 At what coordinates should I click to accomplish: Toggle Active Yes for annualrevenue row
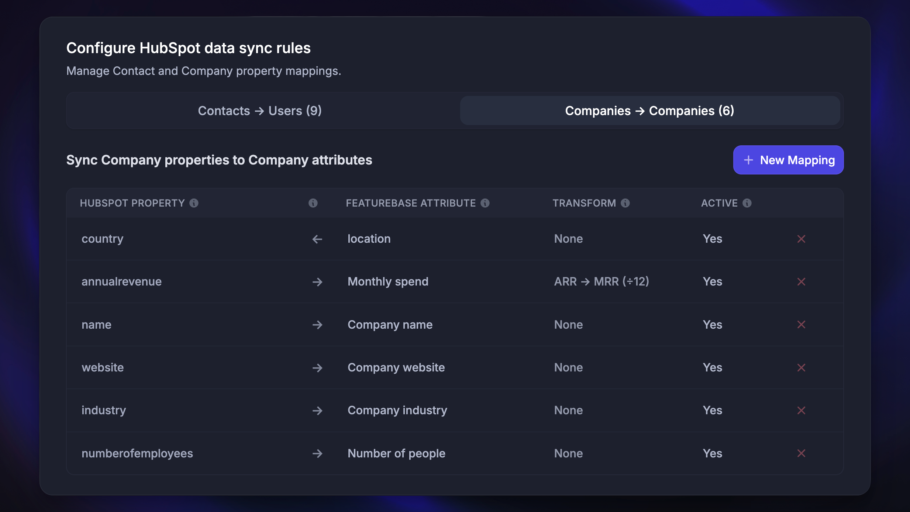point(712,281)
